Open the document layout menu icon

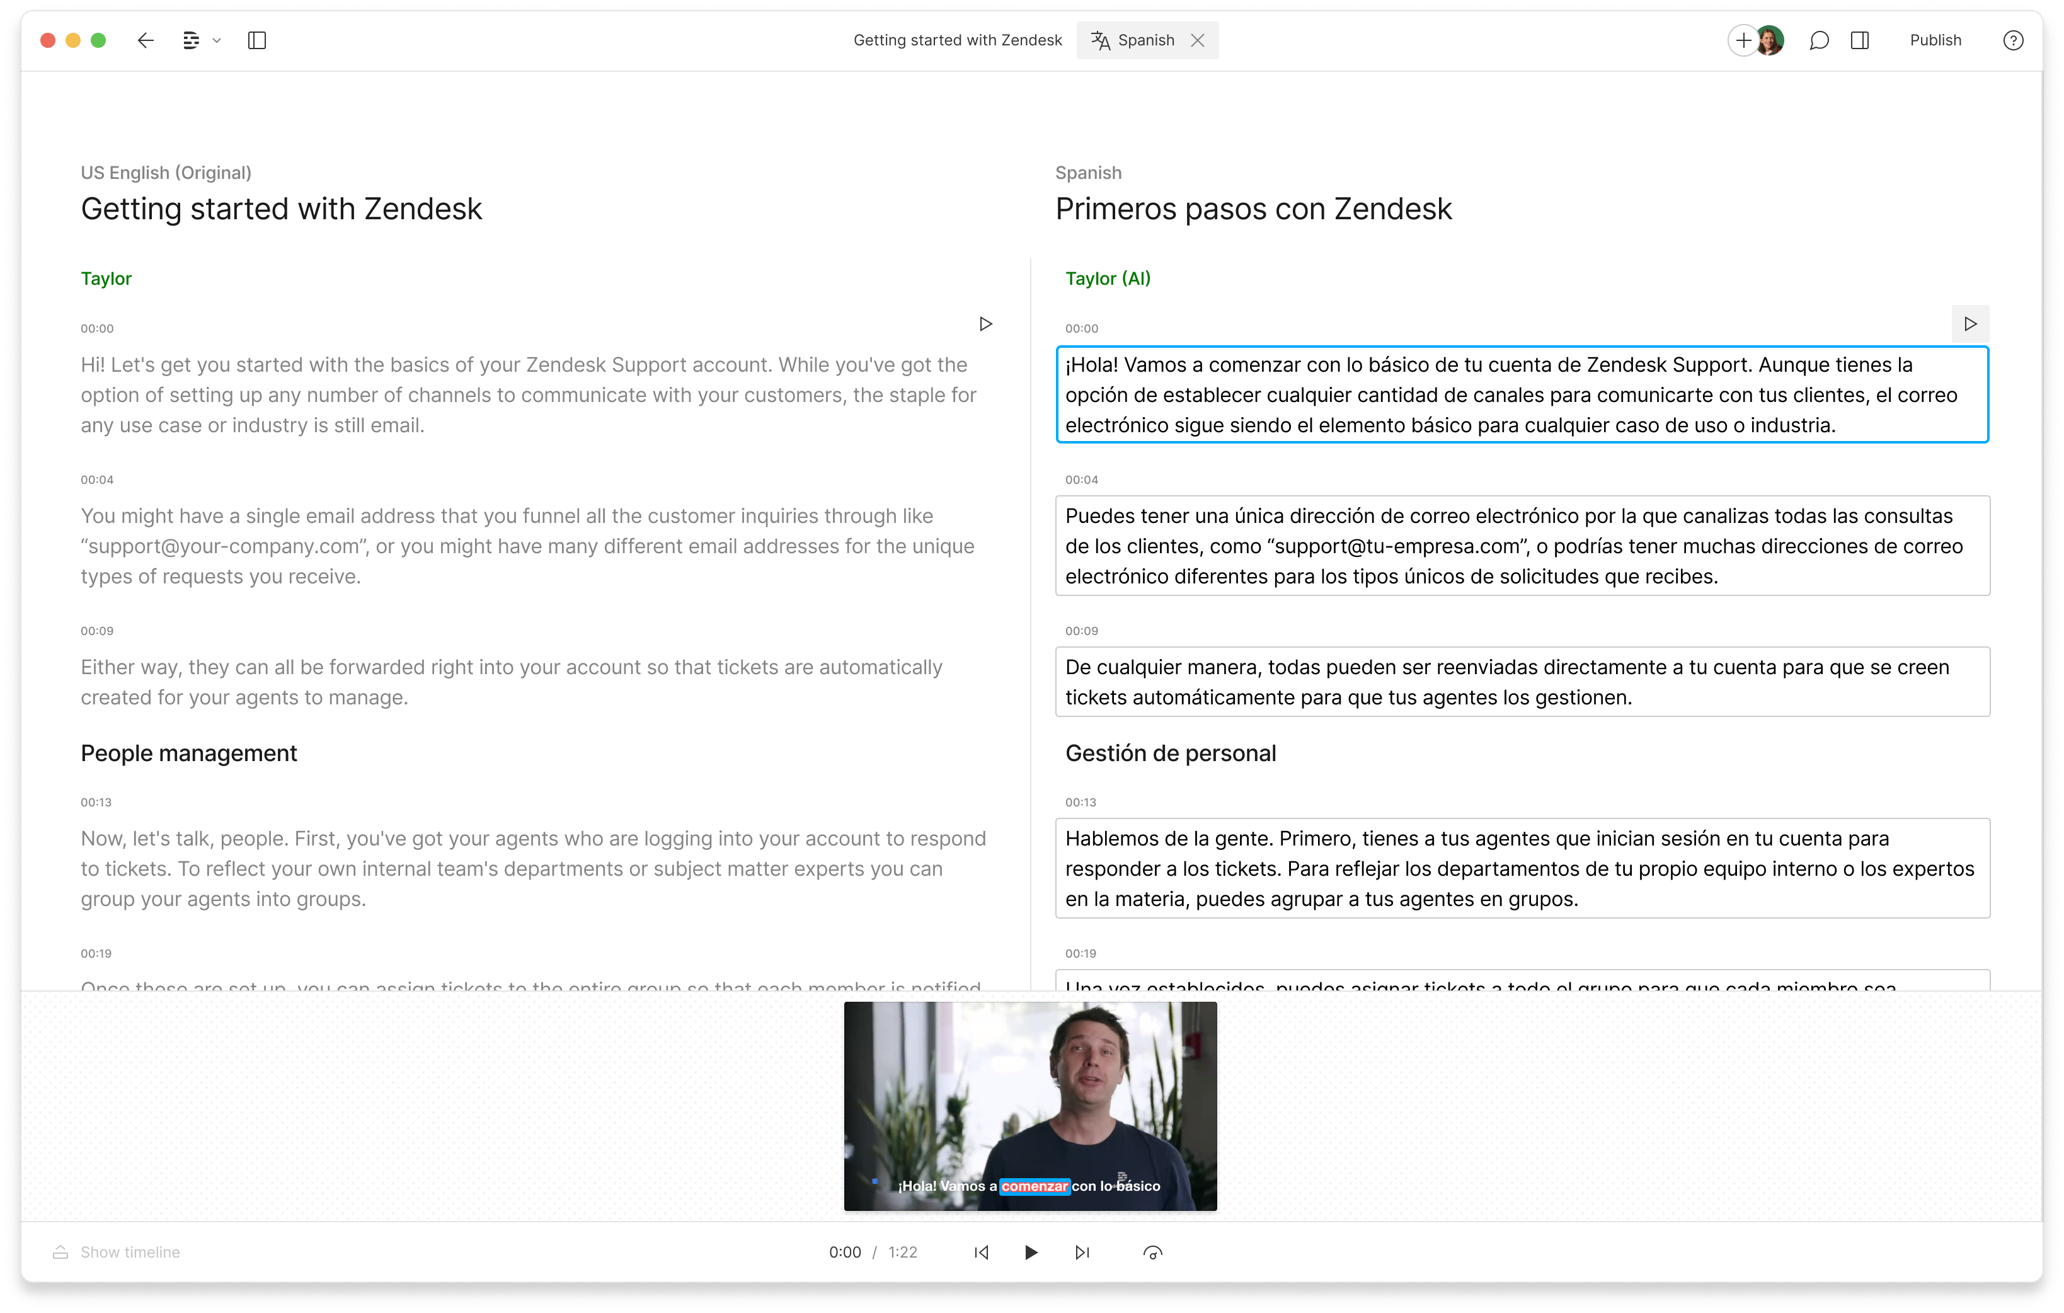point(191,40)
